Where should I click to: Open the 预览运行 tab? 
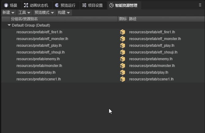pyautogui.click(x=66, y=5)
